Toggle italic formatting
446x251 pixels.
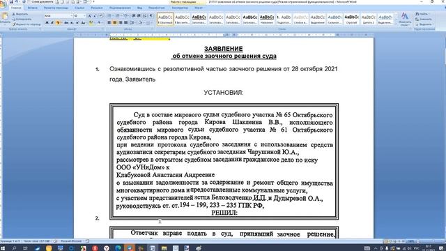tap(52, 22)
